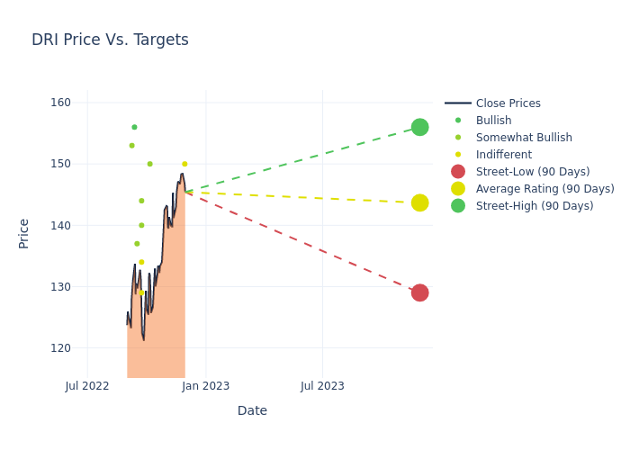Screen dimensions: 630x450
Task: Click the Jan 2023 x-axis tick label
Action: coord(206,386)
